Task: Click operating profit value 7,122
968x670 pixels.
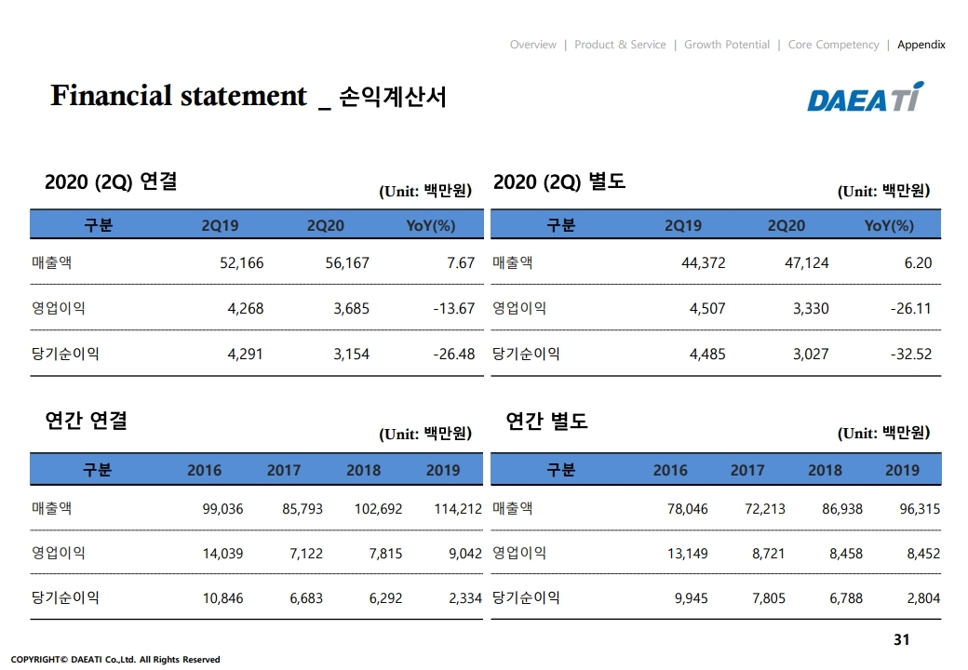Action: tap(306, 554)
